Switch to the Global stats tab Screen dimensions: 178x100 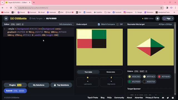111,72
